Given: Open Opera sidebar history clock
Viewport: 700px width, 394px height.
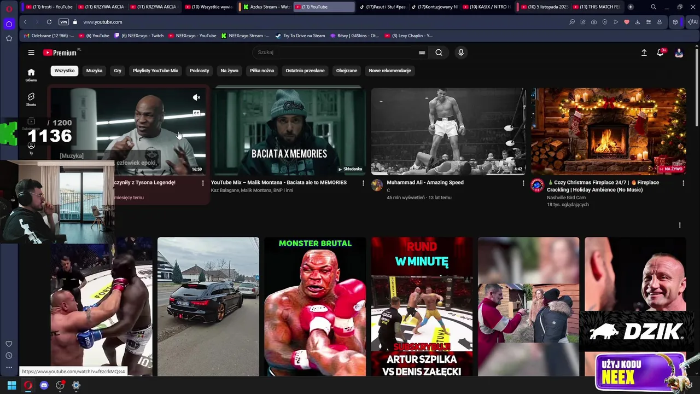Looking at the screenshot, I should (9, 356).
